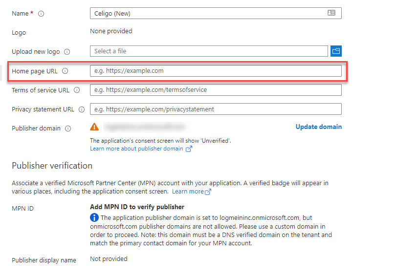Select the Privacy statement URL text box
This screenshot has width=419, height=280.
coord(216,109)
